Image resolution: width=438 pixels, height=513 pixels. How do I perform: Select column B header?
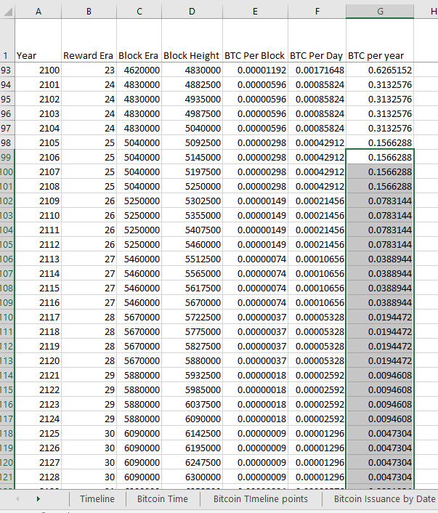point(89,12)
